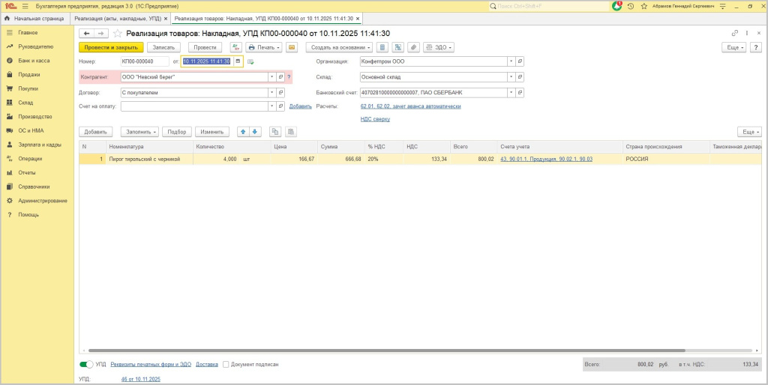
Task: Check the Документ подписан checkbox
Action: point(226,365)
